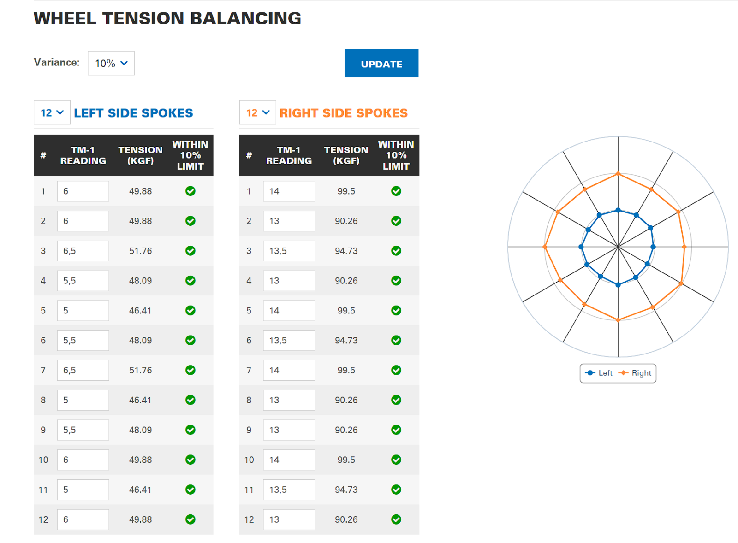This screenshot has height=543, width=738.
Task: Expand right side spoke count dropdown
Action: tap(258, 113)
